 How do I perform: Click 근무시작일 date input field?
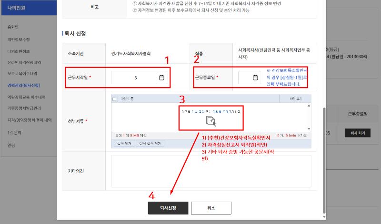[x=136, y=78]
